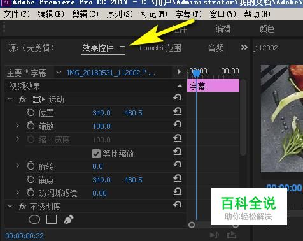This screenshot has height=241, width=303.
Task: Click the timecode 00:00:00:22
Action: click(x=25, y=236)
